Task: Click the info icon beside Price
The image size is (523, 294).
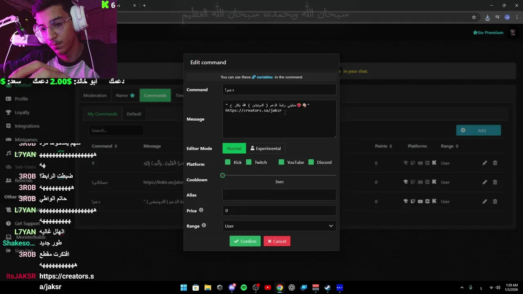Action: tap(201, 210)
